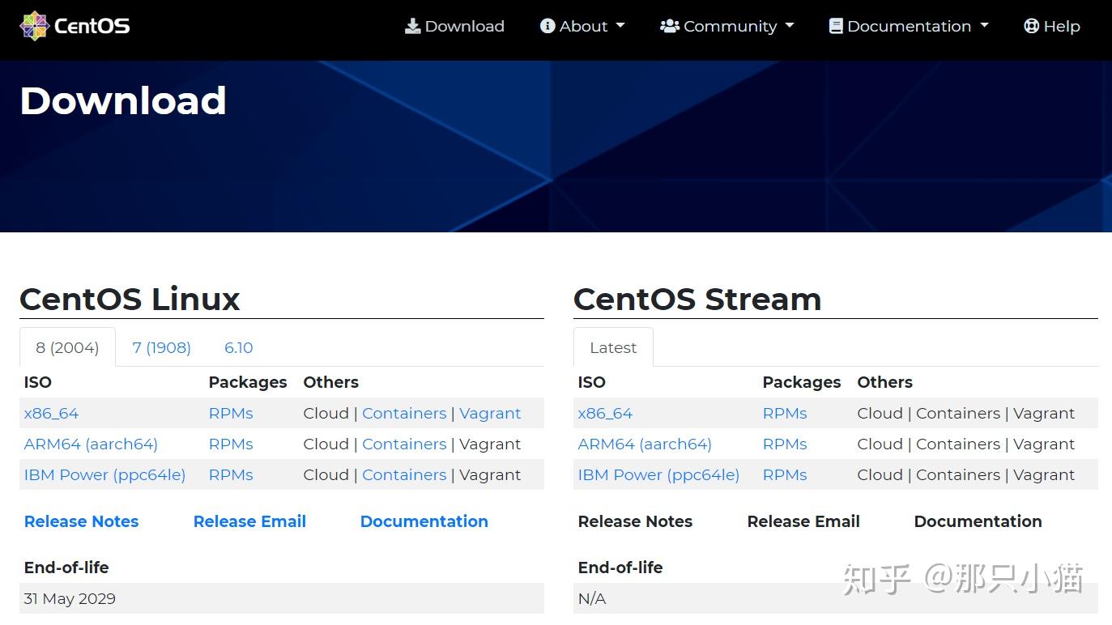Screen dimensions: 1112x625
Task: Click the Help lifebuoy icon
Action: click(1031, 26)
